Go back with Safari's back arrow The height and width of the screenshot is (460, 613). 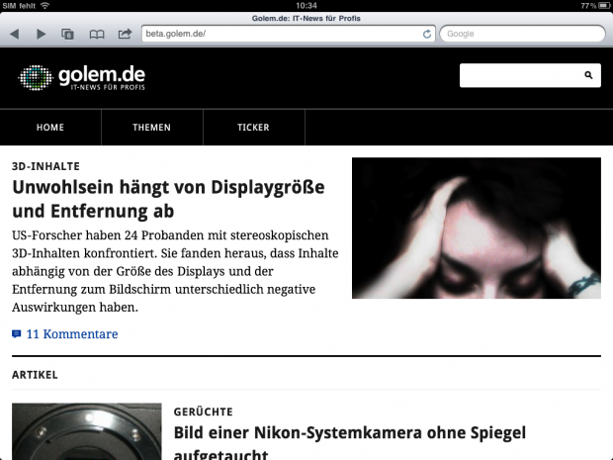(x=15, y=34)
